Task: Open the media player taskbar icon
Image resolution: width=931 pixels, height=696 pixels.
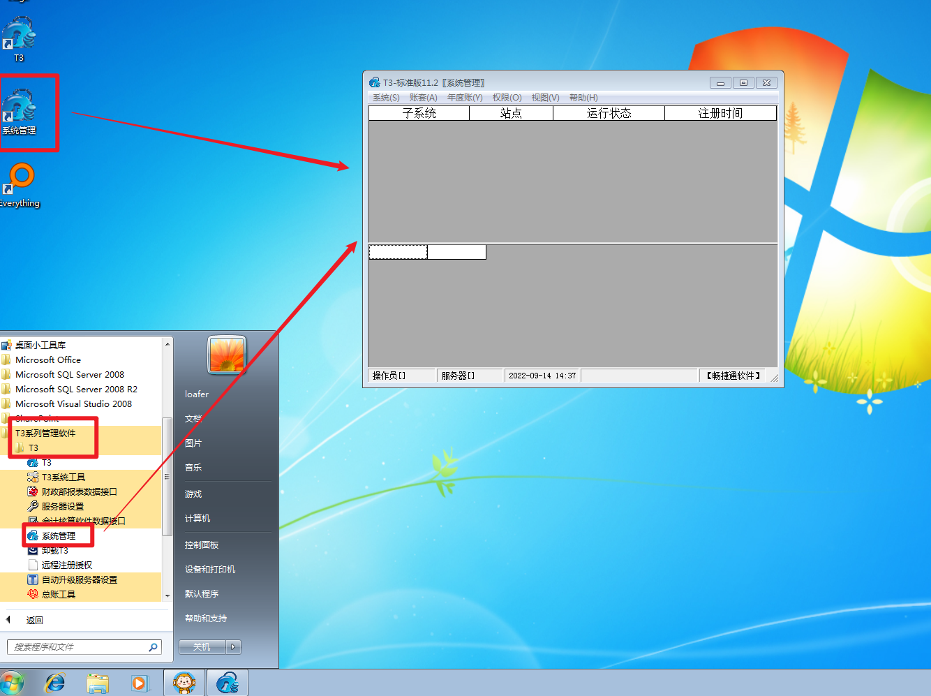Action: pyautogui.click(x=140, y=683)
